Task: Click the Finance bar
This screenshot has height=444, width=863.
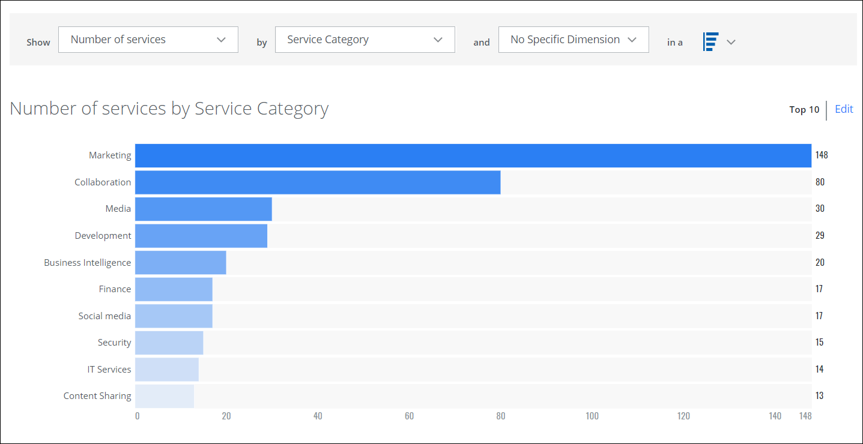Action: pos(174,289)
